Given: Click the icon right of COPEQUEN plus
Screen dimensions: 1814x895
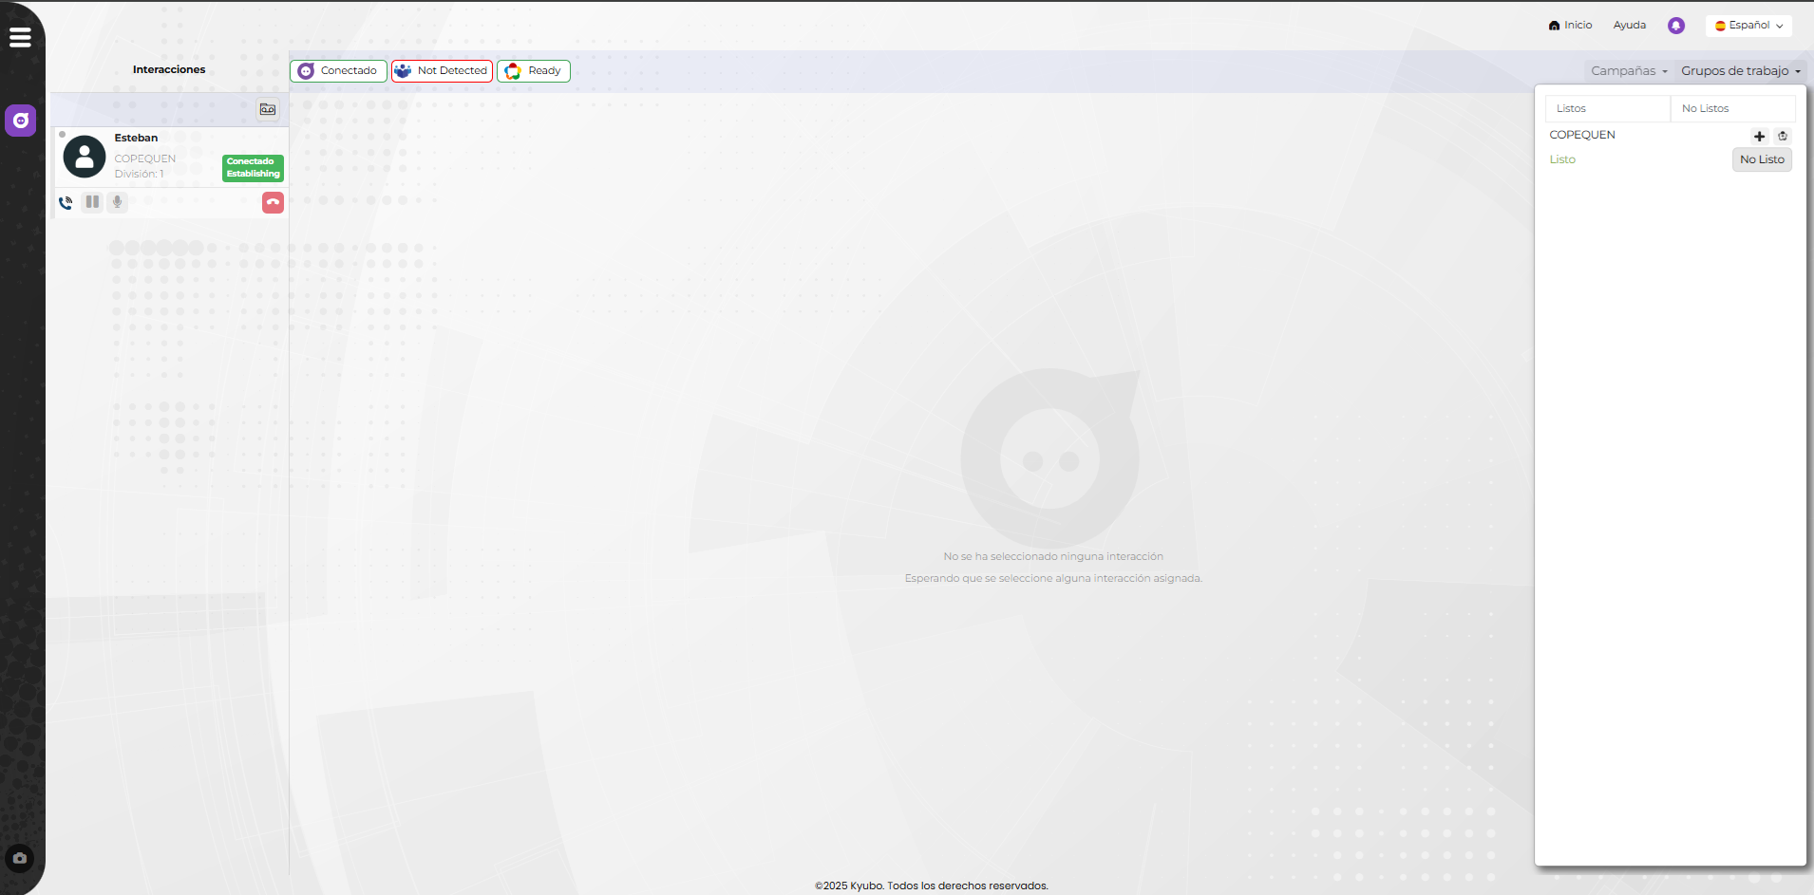Looking at the screenshot, I should (1783, 136).
